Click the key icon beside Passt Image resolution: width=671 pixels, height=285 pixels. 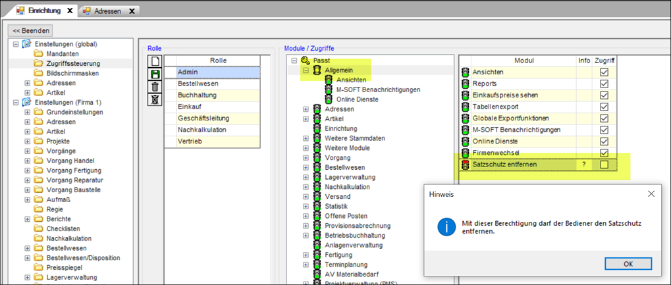(305, 61)
